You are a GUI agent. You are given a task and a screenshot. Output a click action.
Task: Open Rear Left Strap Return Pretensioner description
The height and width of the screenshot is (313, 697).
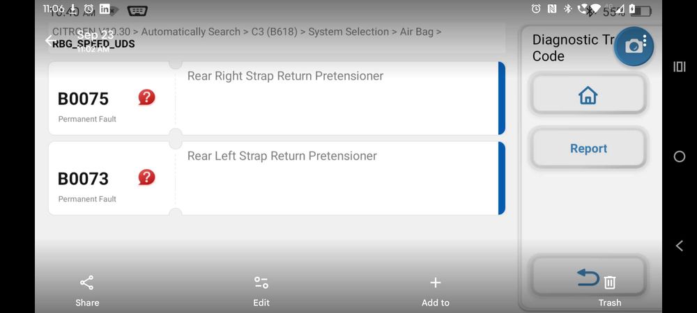click(x=282, y=156)
